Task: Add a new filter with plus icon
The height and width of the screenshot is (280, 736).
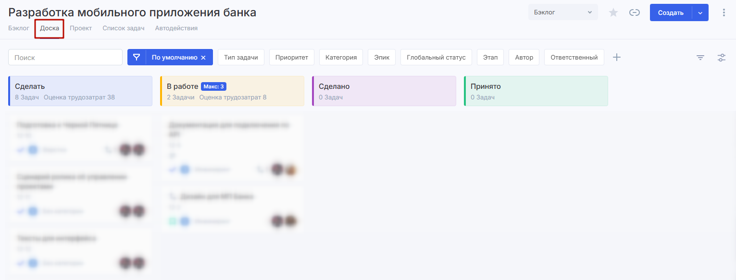Action: point(617,58)
